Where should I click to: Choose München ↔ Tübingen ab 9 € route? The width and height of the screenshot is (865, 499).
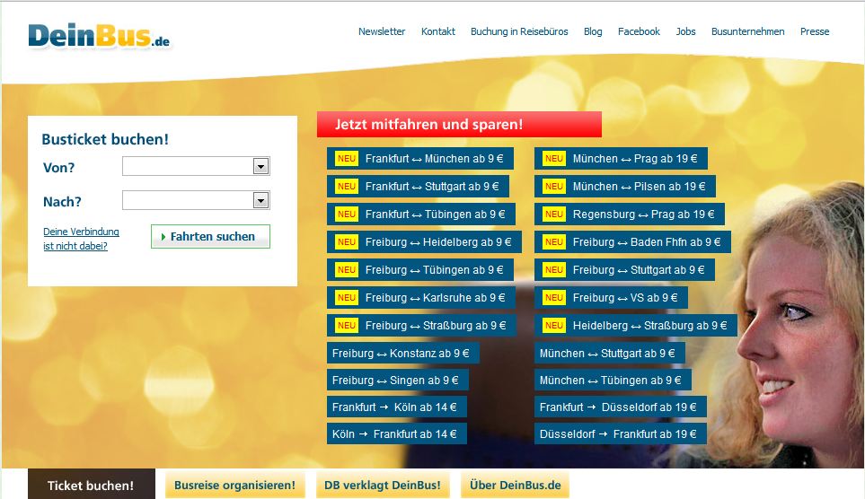[613, 380]
